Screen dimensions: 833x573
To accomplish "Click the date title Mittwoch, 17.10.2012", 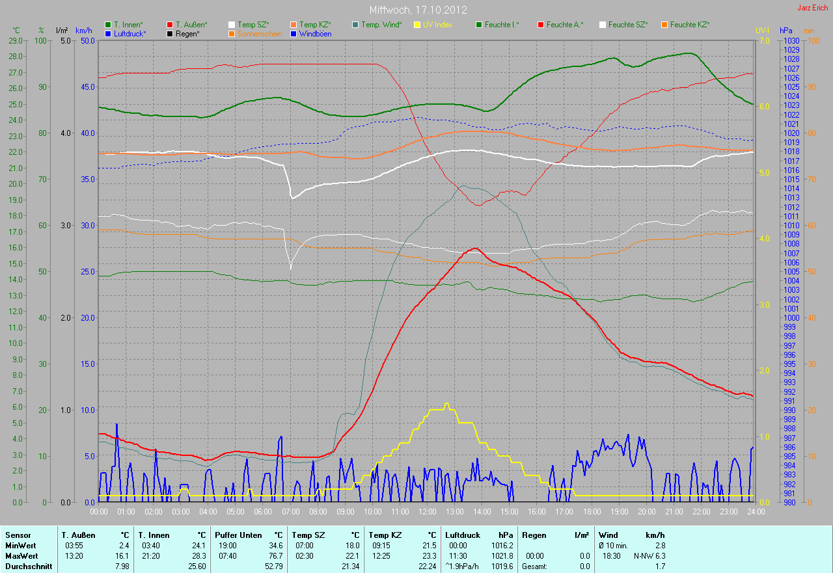I will pos(416,10).
